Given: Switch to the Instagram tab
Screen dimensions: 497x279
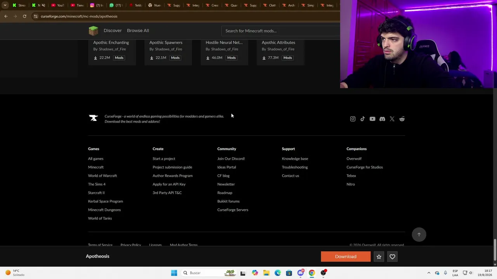Looking at the screenshot, I should point(96,5).
